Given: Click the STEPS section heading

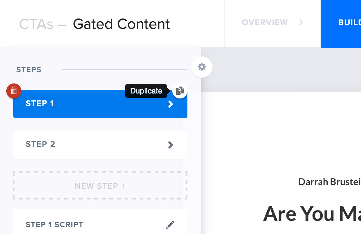Looking at the screenshot, I should [x=29, y=70].
